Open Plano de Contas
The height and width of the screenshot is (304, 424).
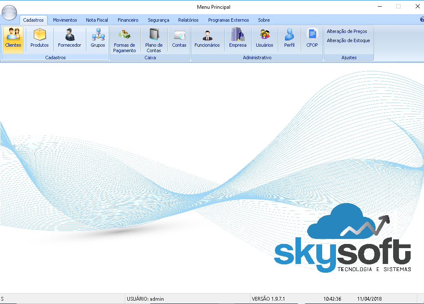pyautogui.click(x=154, y=40)
